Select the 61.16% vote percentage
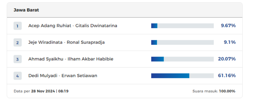Image resolution: width=255 pixels, height=102 pixels. 227,76
